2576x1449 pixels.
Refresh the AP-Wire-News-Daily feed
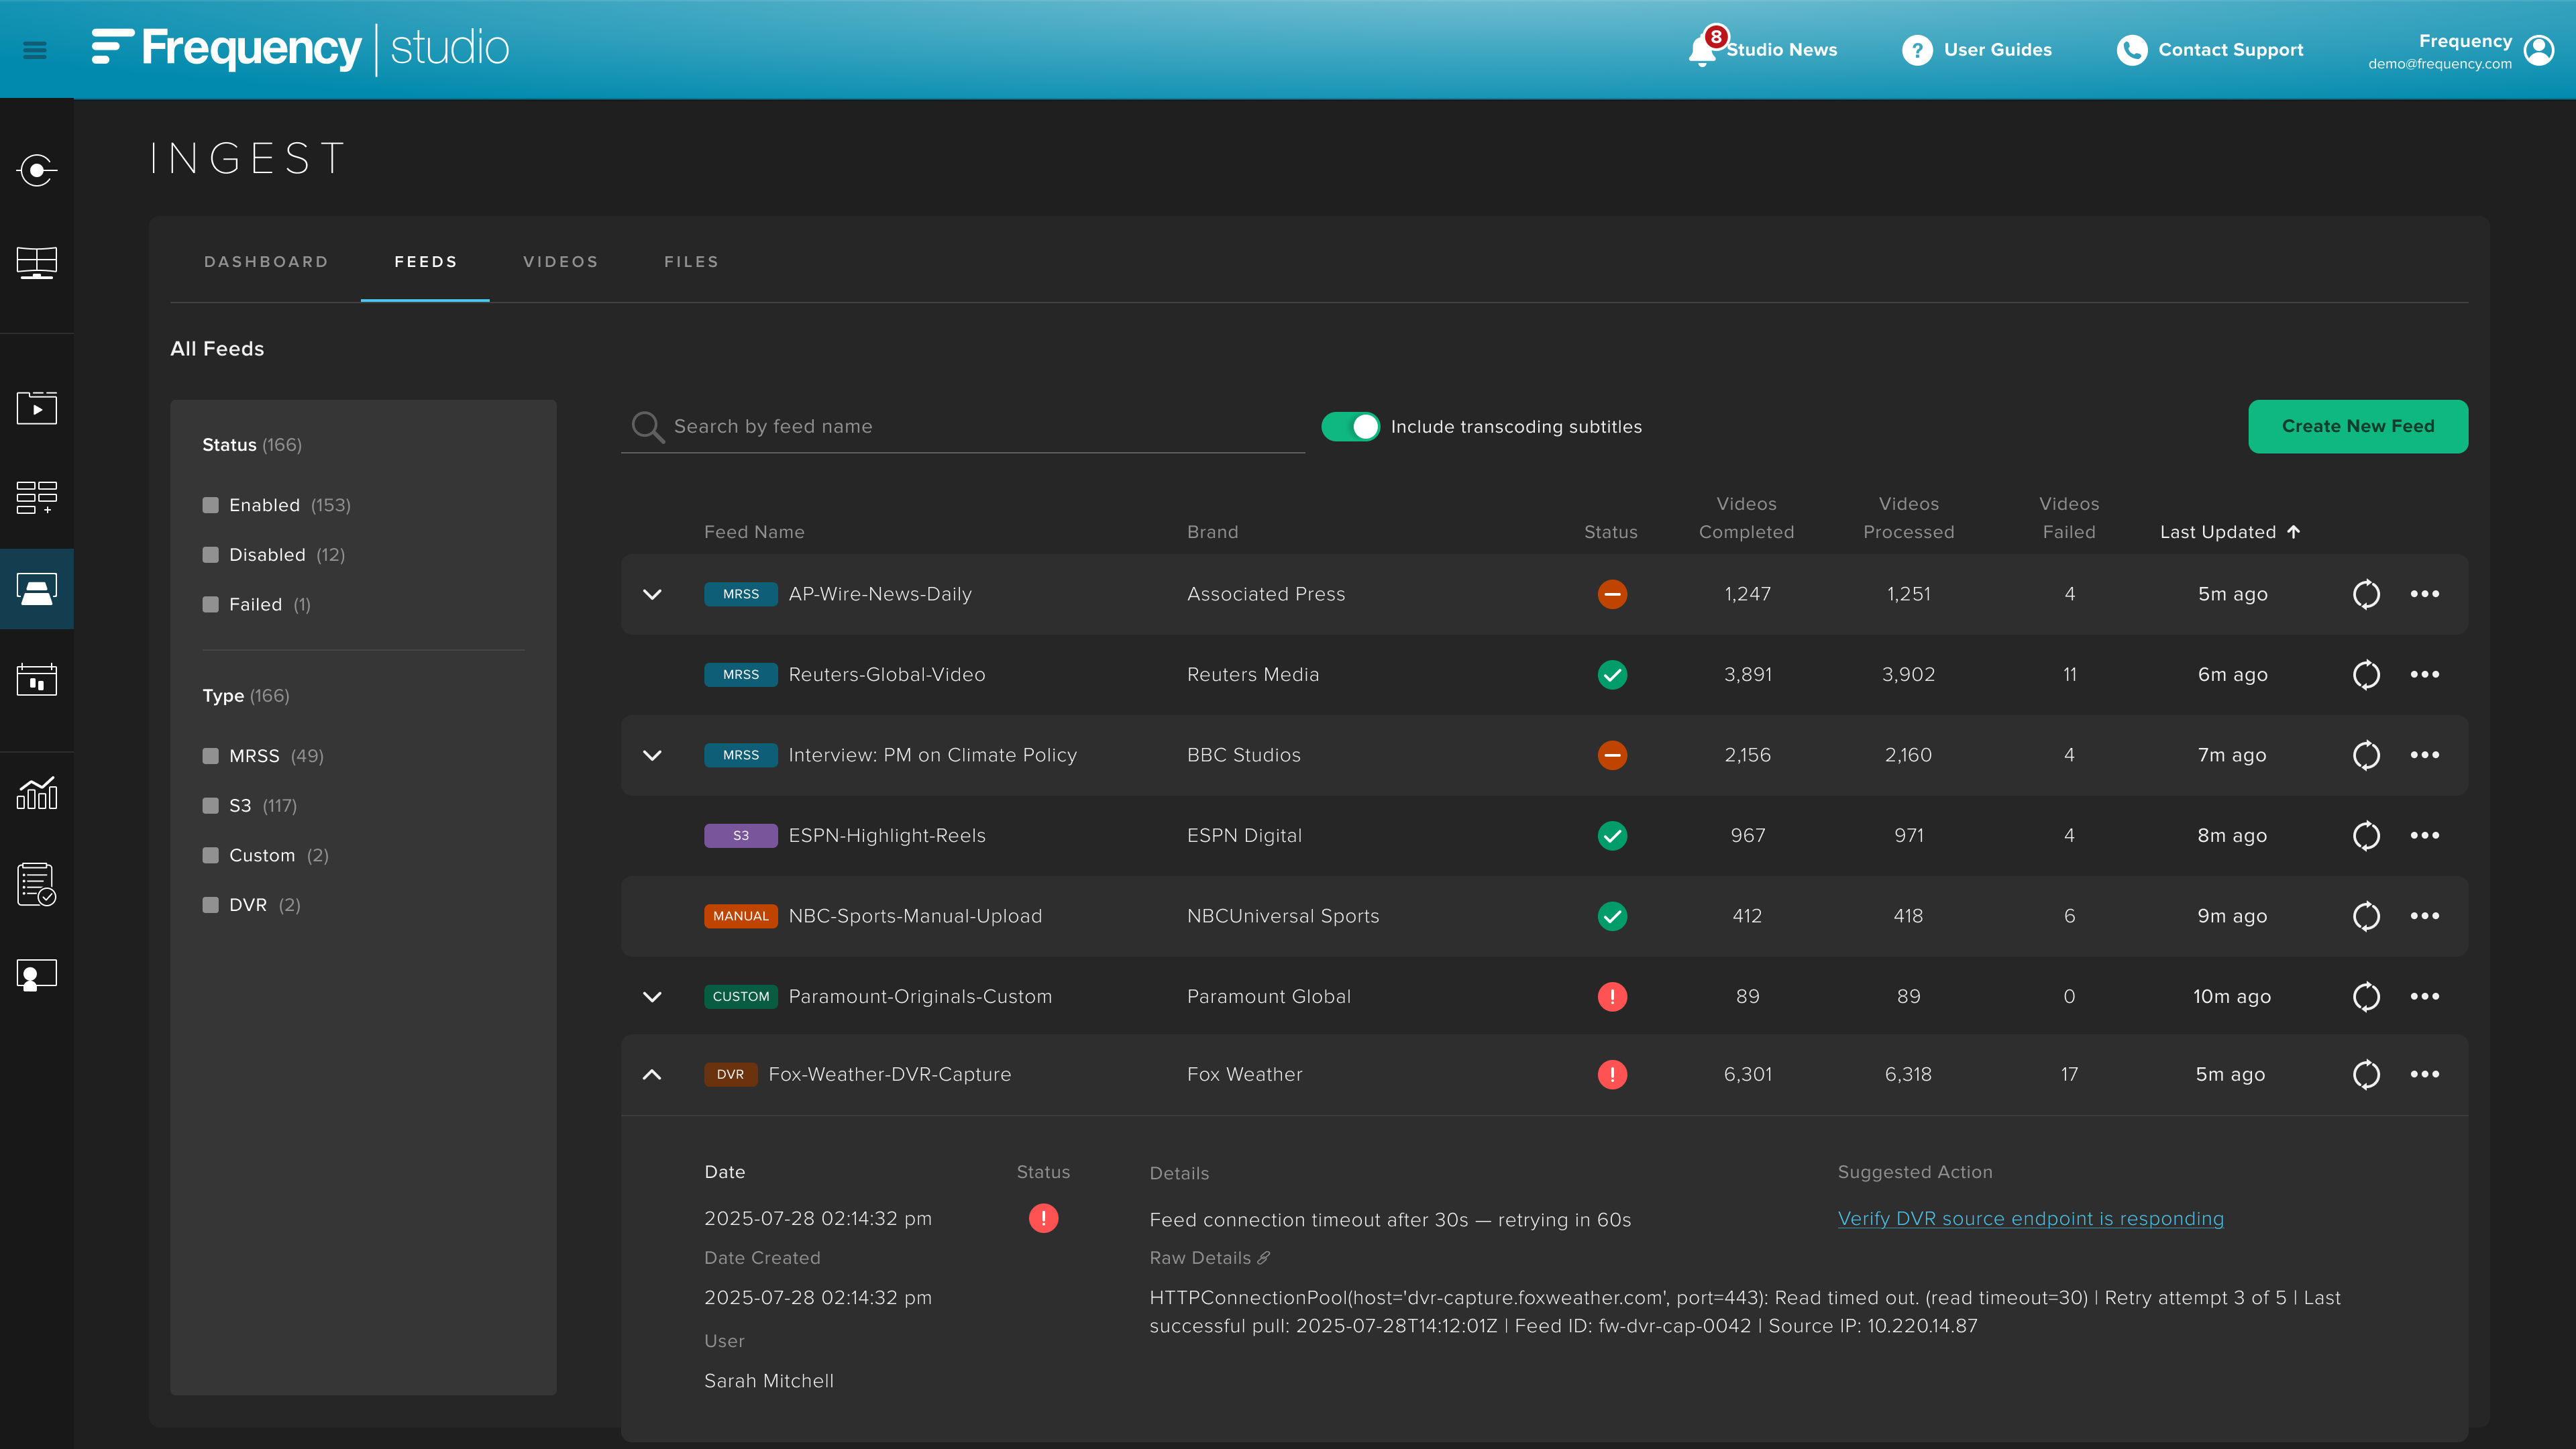point(2366,594)
